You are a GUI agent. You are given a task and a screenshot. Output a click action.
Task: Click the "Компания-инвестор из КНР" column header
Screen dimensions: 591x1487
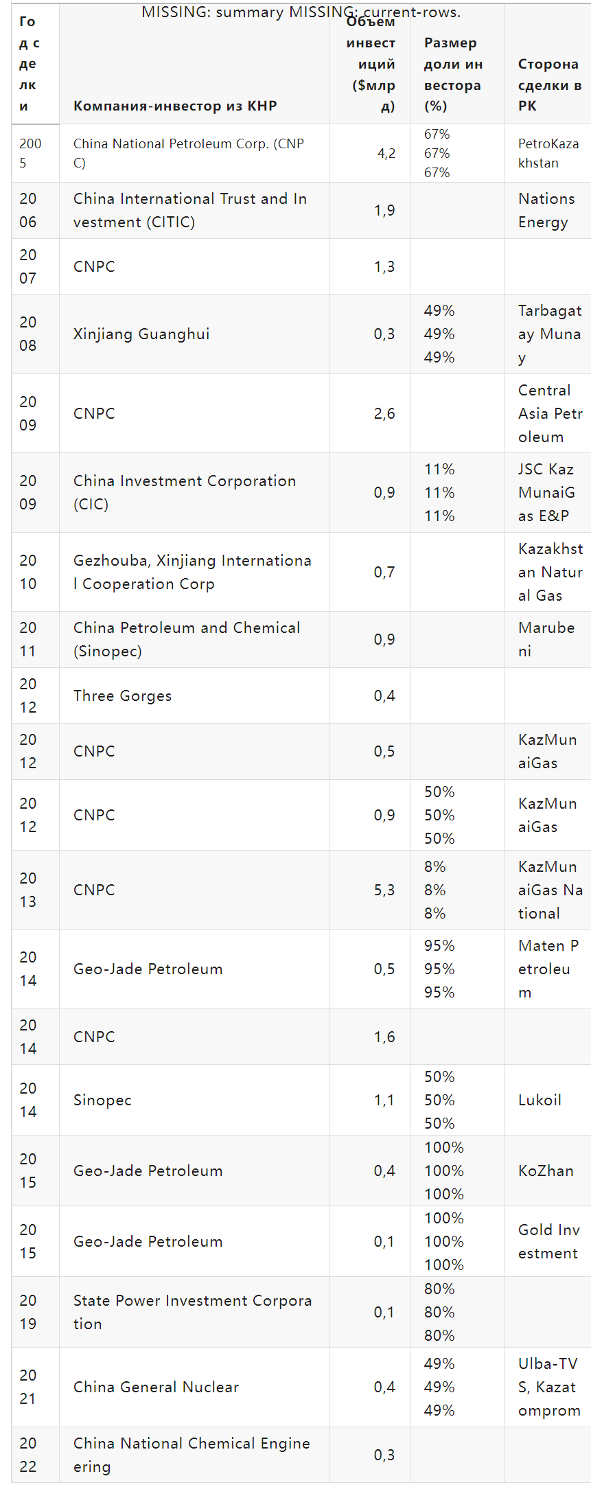(x=175, y=106)
